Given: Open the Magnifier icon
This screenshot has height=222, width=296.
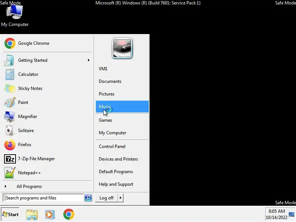Looking at the screenshot, I should pos(9,117).
